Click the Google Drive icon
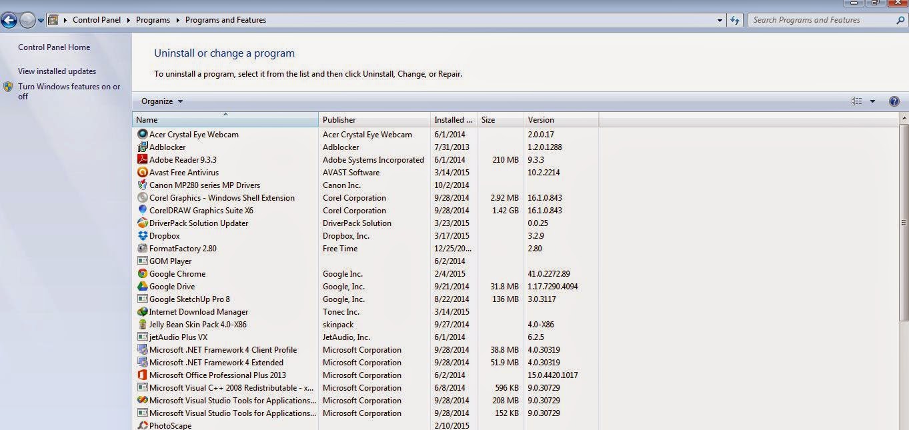The width and height of the screenshot is (909, 430). pyautogui.click(x=142, y=287)
